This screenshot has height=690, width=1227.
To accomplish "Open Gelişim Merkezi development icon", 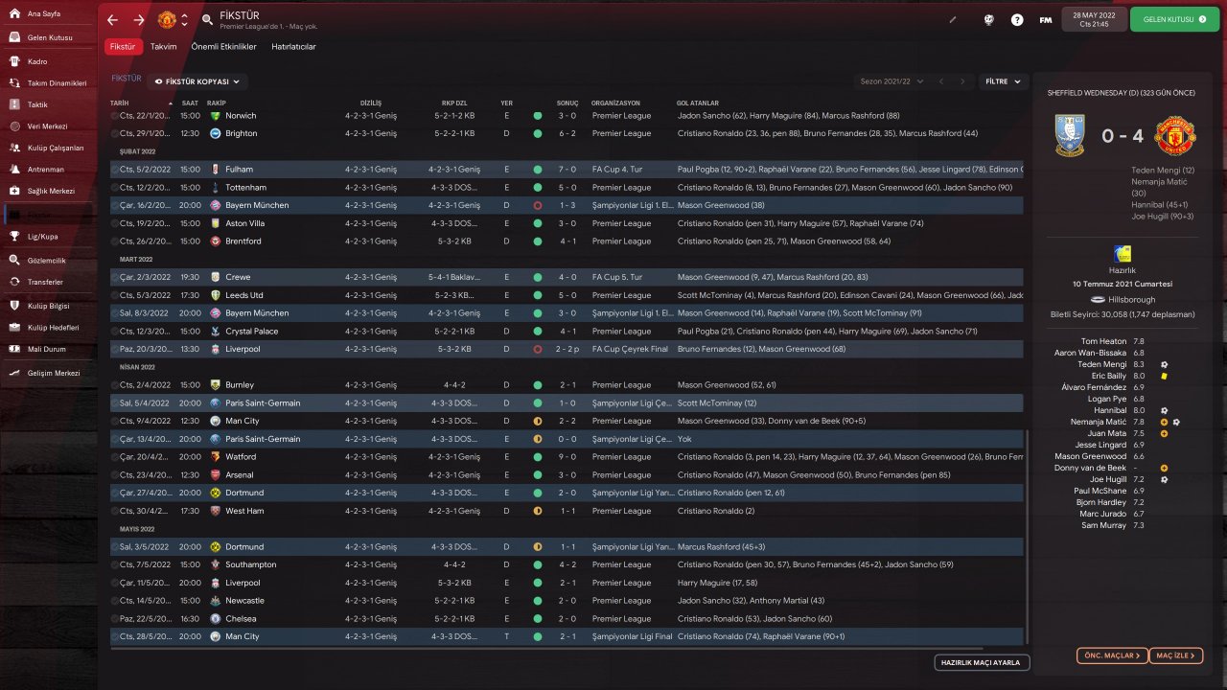I will (x=15, y=372).
